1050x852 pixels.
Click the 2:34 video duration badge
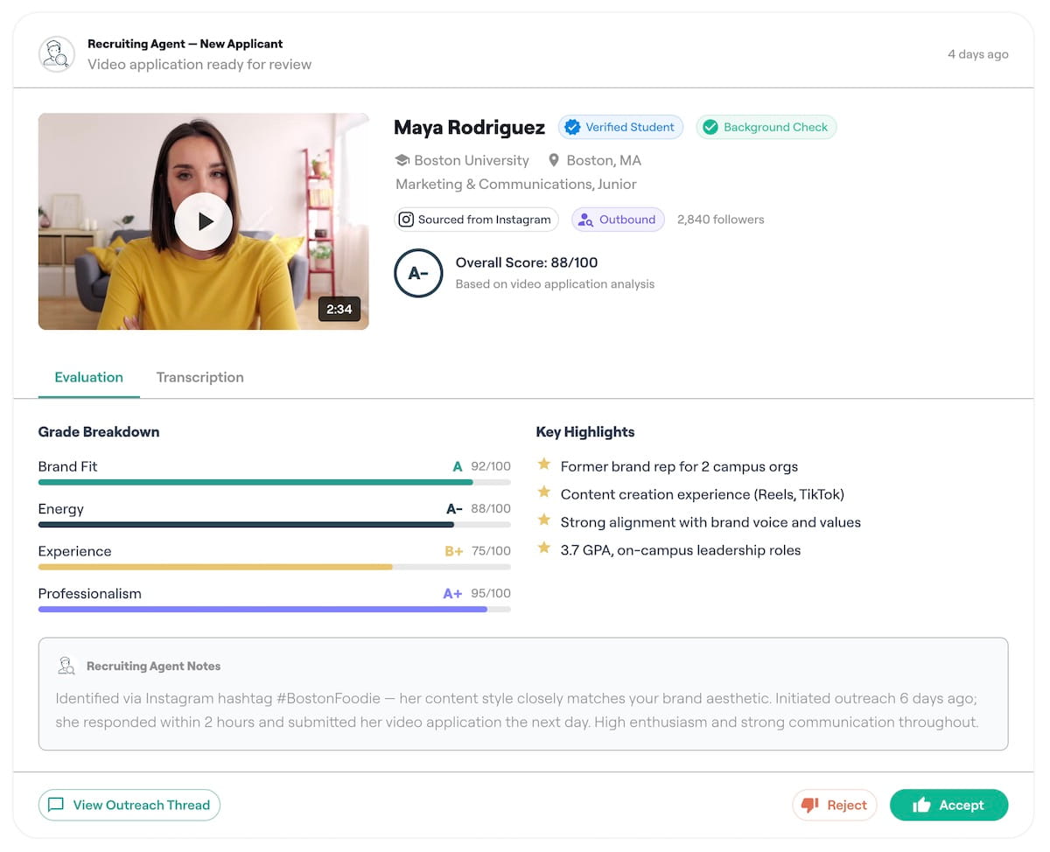pyautogui.click(x=339, y=309)
